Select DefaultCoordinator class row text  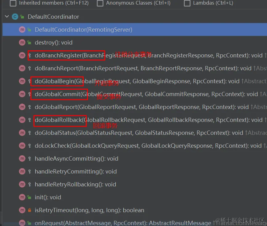pyautogui.click(x=53, y=17)
